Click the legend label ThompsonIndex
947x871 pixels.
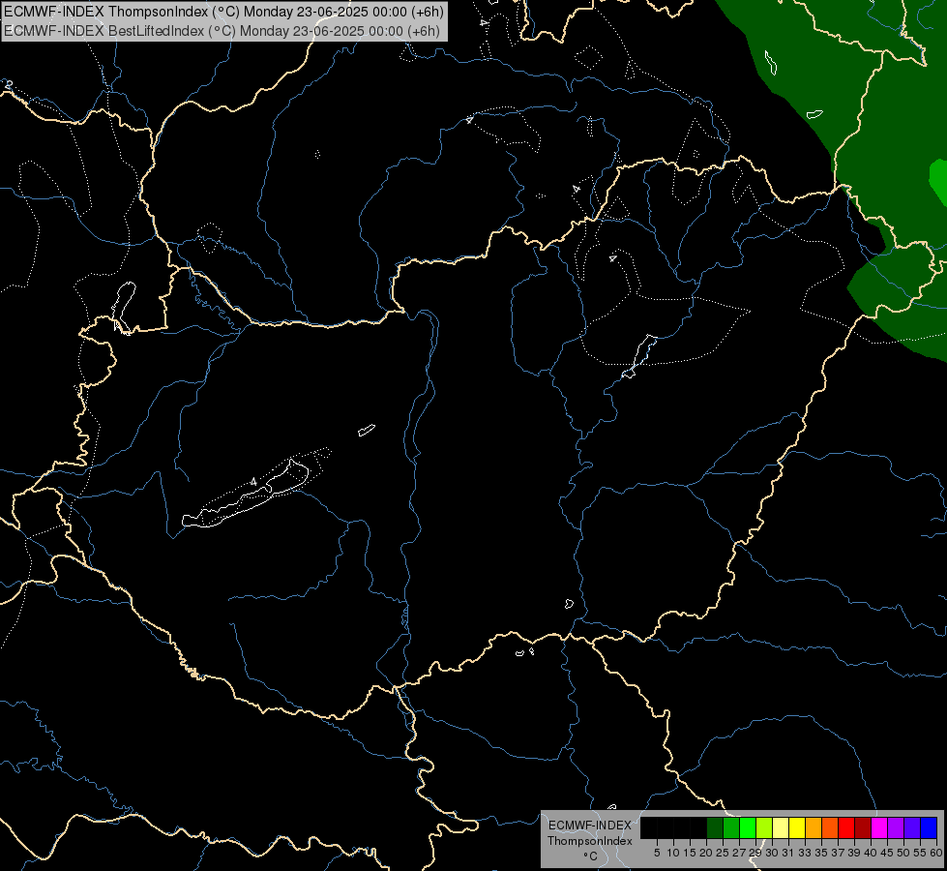(590, 841)
